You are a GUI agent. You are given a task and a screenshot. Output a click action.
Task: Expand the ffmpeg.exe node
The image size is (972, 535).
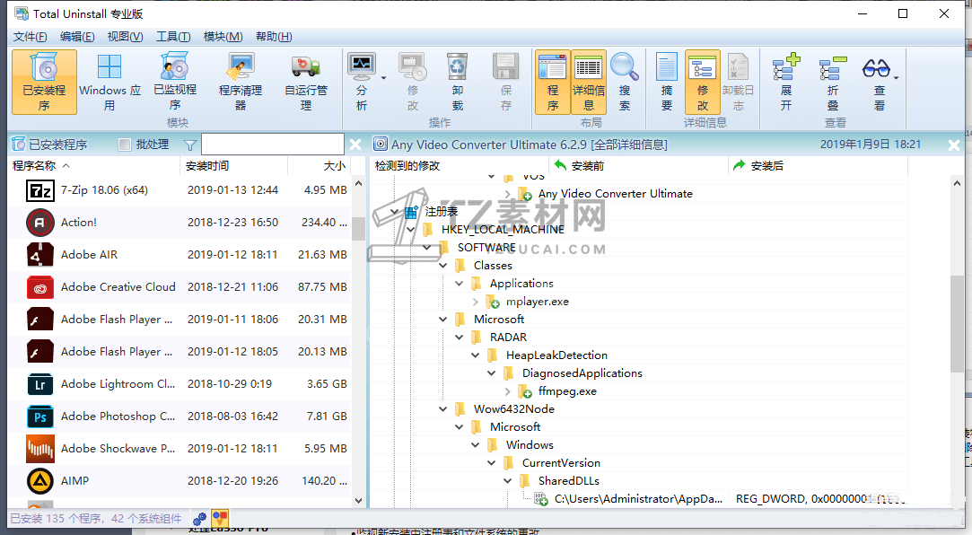tap(508, 391)
